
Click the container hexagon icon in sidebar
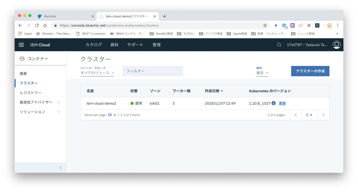[x=22, y=59]
